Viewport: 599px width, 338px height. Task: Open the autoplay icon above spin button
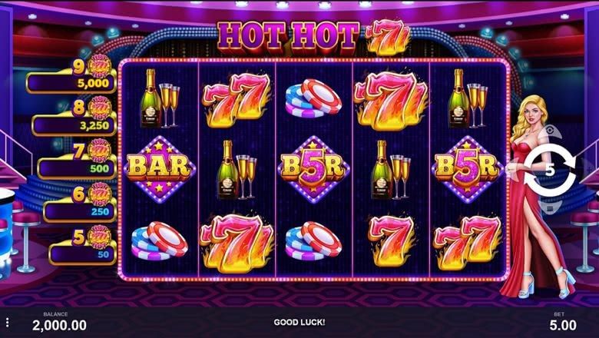(550, 132)
